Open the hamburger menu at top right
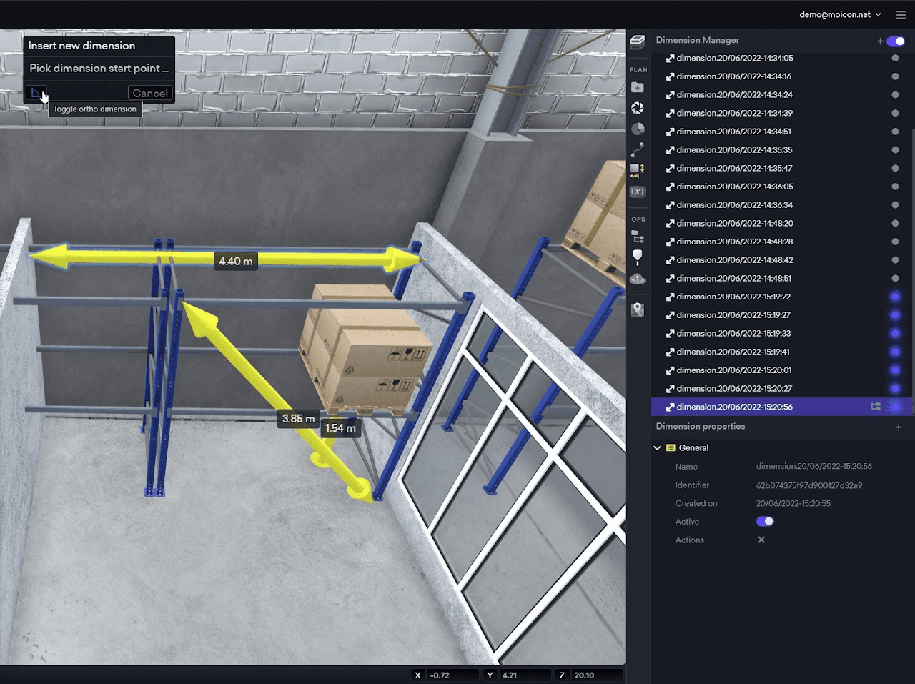 point(900,14)
